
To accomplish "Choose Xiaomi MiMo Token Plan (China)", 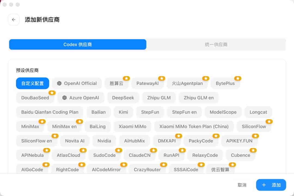I will (194, 126).
